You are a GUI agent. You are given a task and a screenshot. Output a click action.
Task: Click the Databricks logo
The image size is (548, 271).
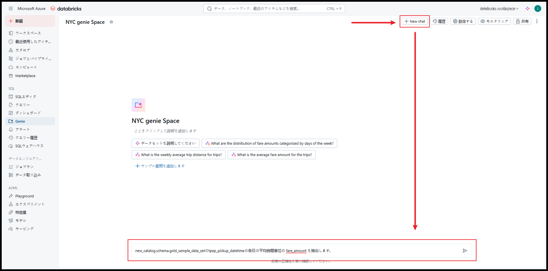(x=66, y=9)
